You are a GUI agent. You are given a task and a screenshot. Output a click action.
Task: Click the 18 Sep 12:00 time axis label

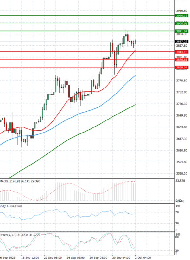(x=31, y=257)
